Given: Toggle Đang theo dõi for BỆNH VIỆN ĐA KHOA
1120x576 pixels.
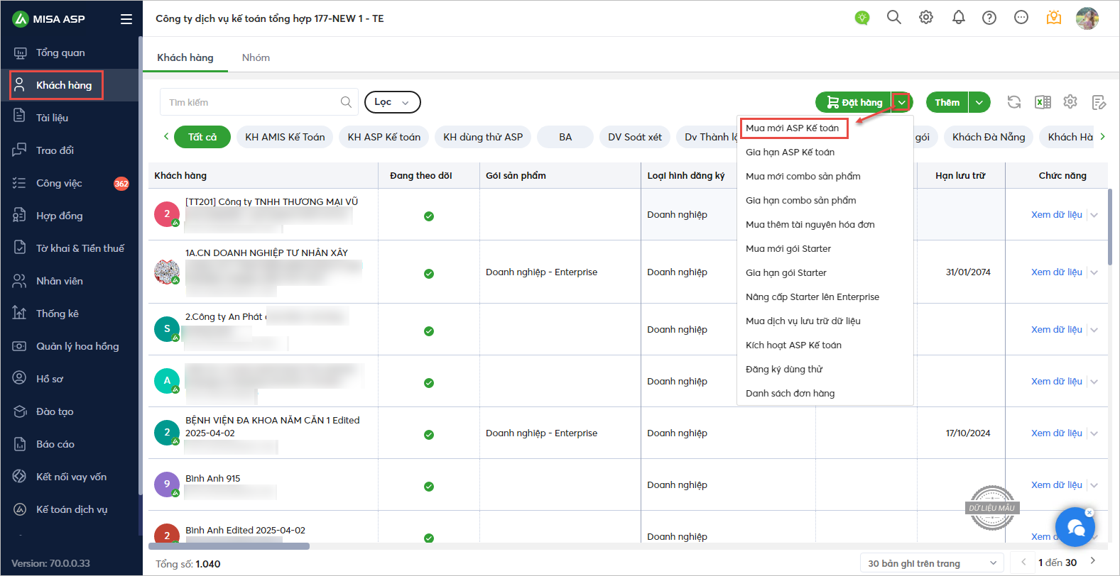Looking at the screenshot, I should point(429,435).
